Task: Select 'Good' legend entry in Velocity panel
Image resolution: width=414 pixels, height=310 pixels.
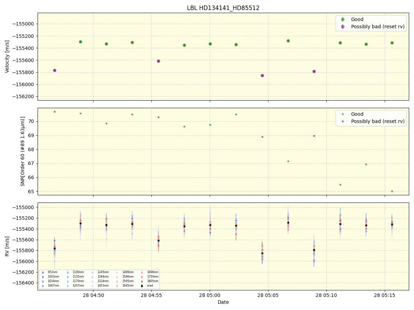Action: pyautogui.click(x=357, y=19)
